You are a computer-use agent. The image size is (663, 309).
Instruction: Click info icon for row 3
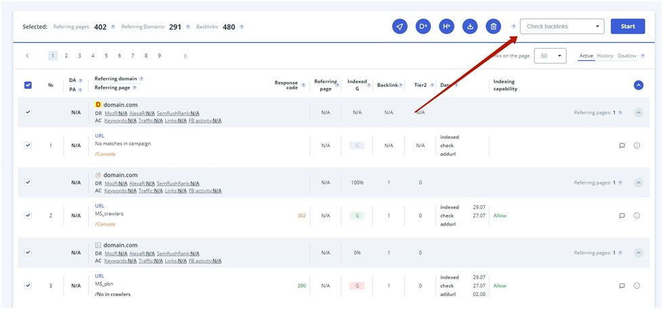(637, 286)
